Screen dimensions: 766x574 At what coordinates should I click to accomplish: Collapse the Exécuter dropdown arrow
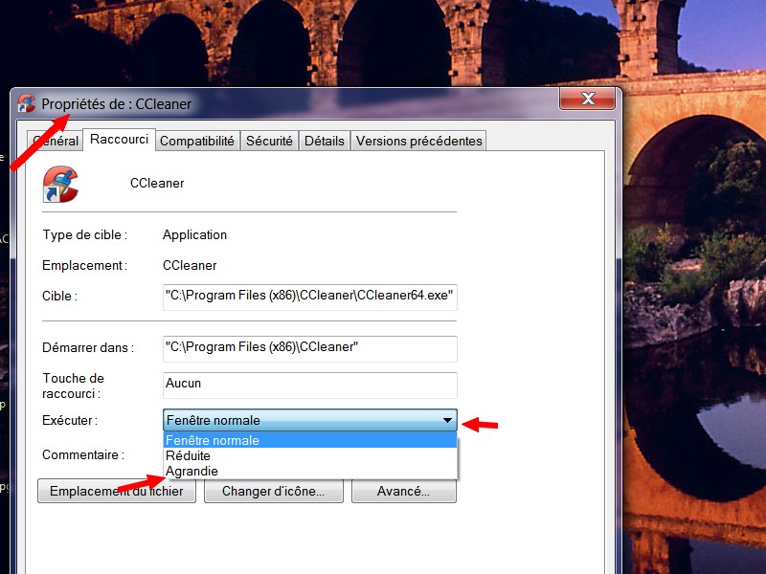coord(447,420)
